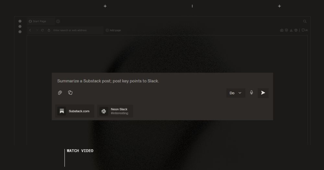Image resolution: width=324 pixels, height=170 pixels.
Task: Open the "Do" mode dropdown
Action: pos(236,93)
